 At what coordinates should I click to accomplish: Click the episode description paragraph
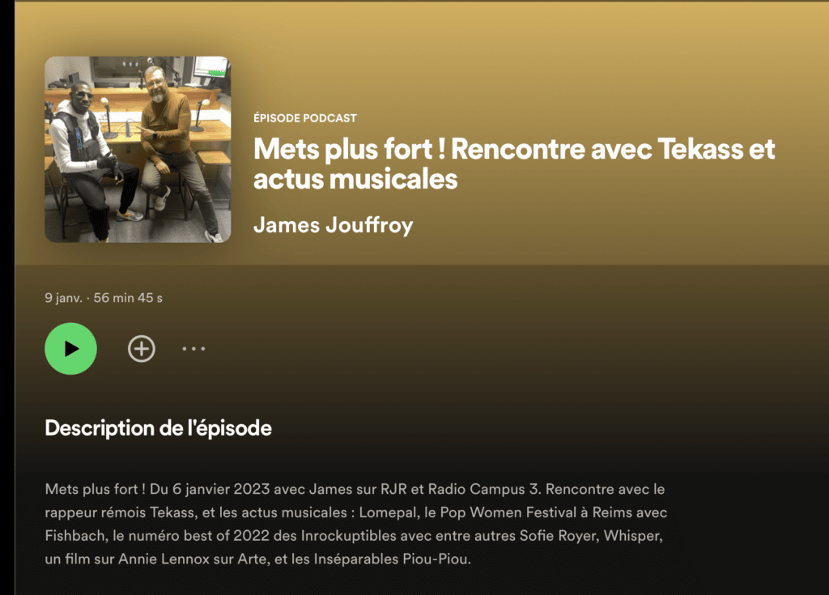356,524
